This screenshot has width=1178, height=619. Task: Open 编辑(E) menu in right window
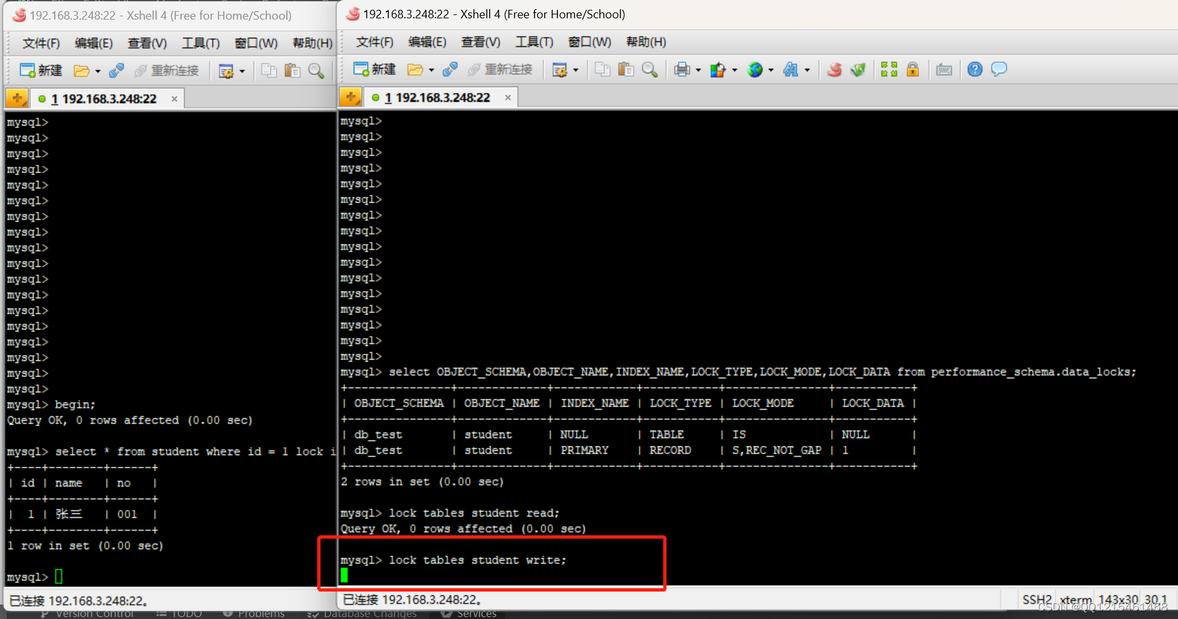427,42
